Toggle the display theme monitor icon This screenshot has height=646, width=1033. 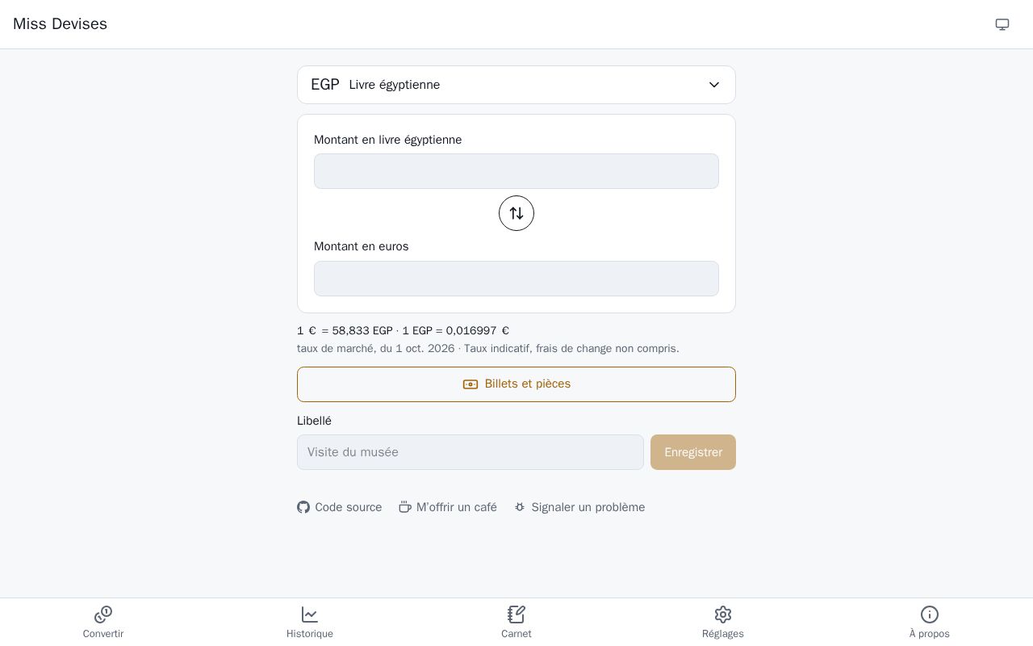point(1002,24)
